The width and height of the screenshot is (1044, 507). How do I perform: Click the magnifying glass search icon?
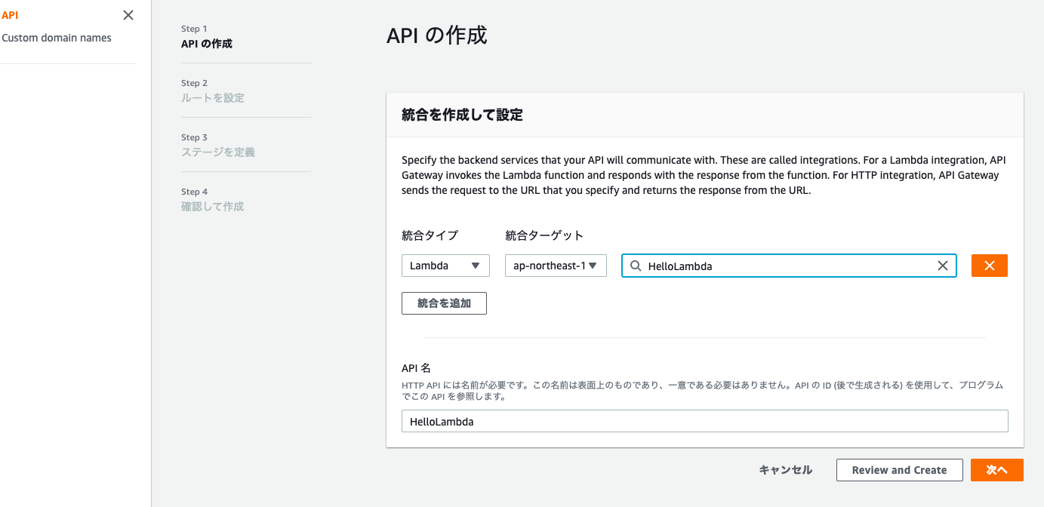635,266
